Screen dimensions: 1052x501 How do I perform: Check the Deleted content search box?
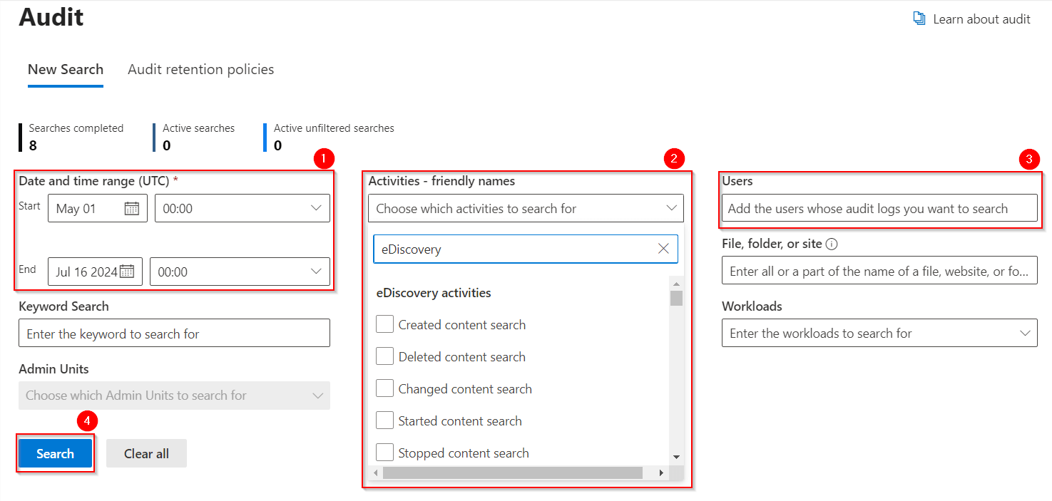385,356
